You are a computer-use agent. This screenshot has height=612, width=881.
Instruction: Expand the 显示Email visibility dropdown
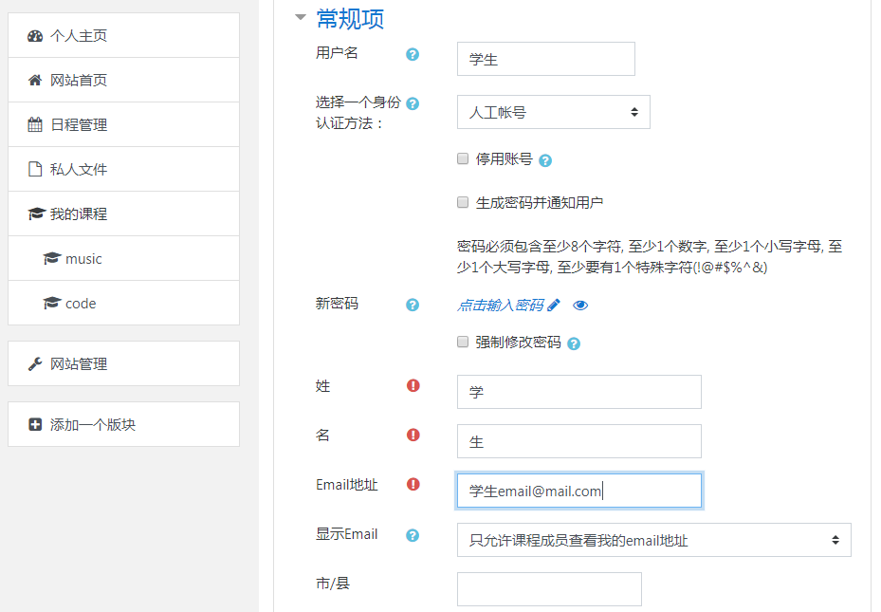pyautogui.click(x=653, y=540)
